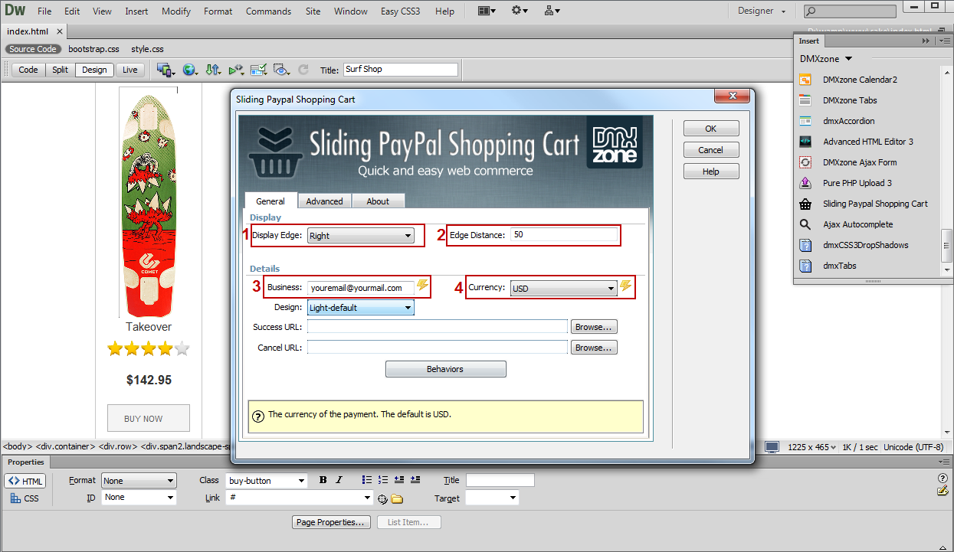Click the quick tag editor pencil icon

[x=943, y=491]
